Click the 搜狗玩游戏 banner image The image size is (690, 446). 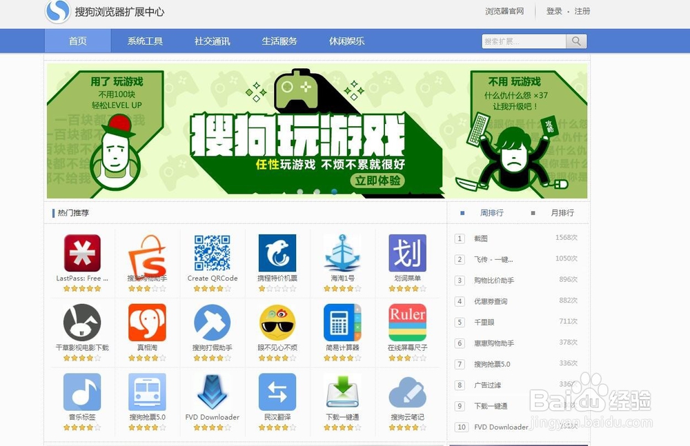[317, 131]
